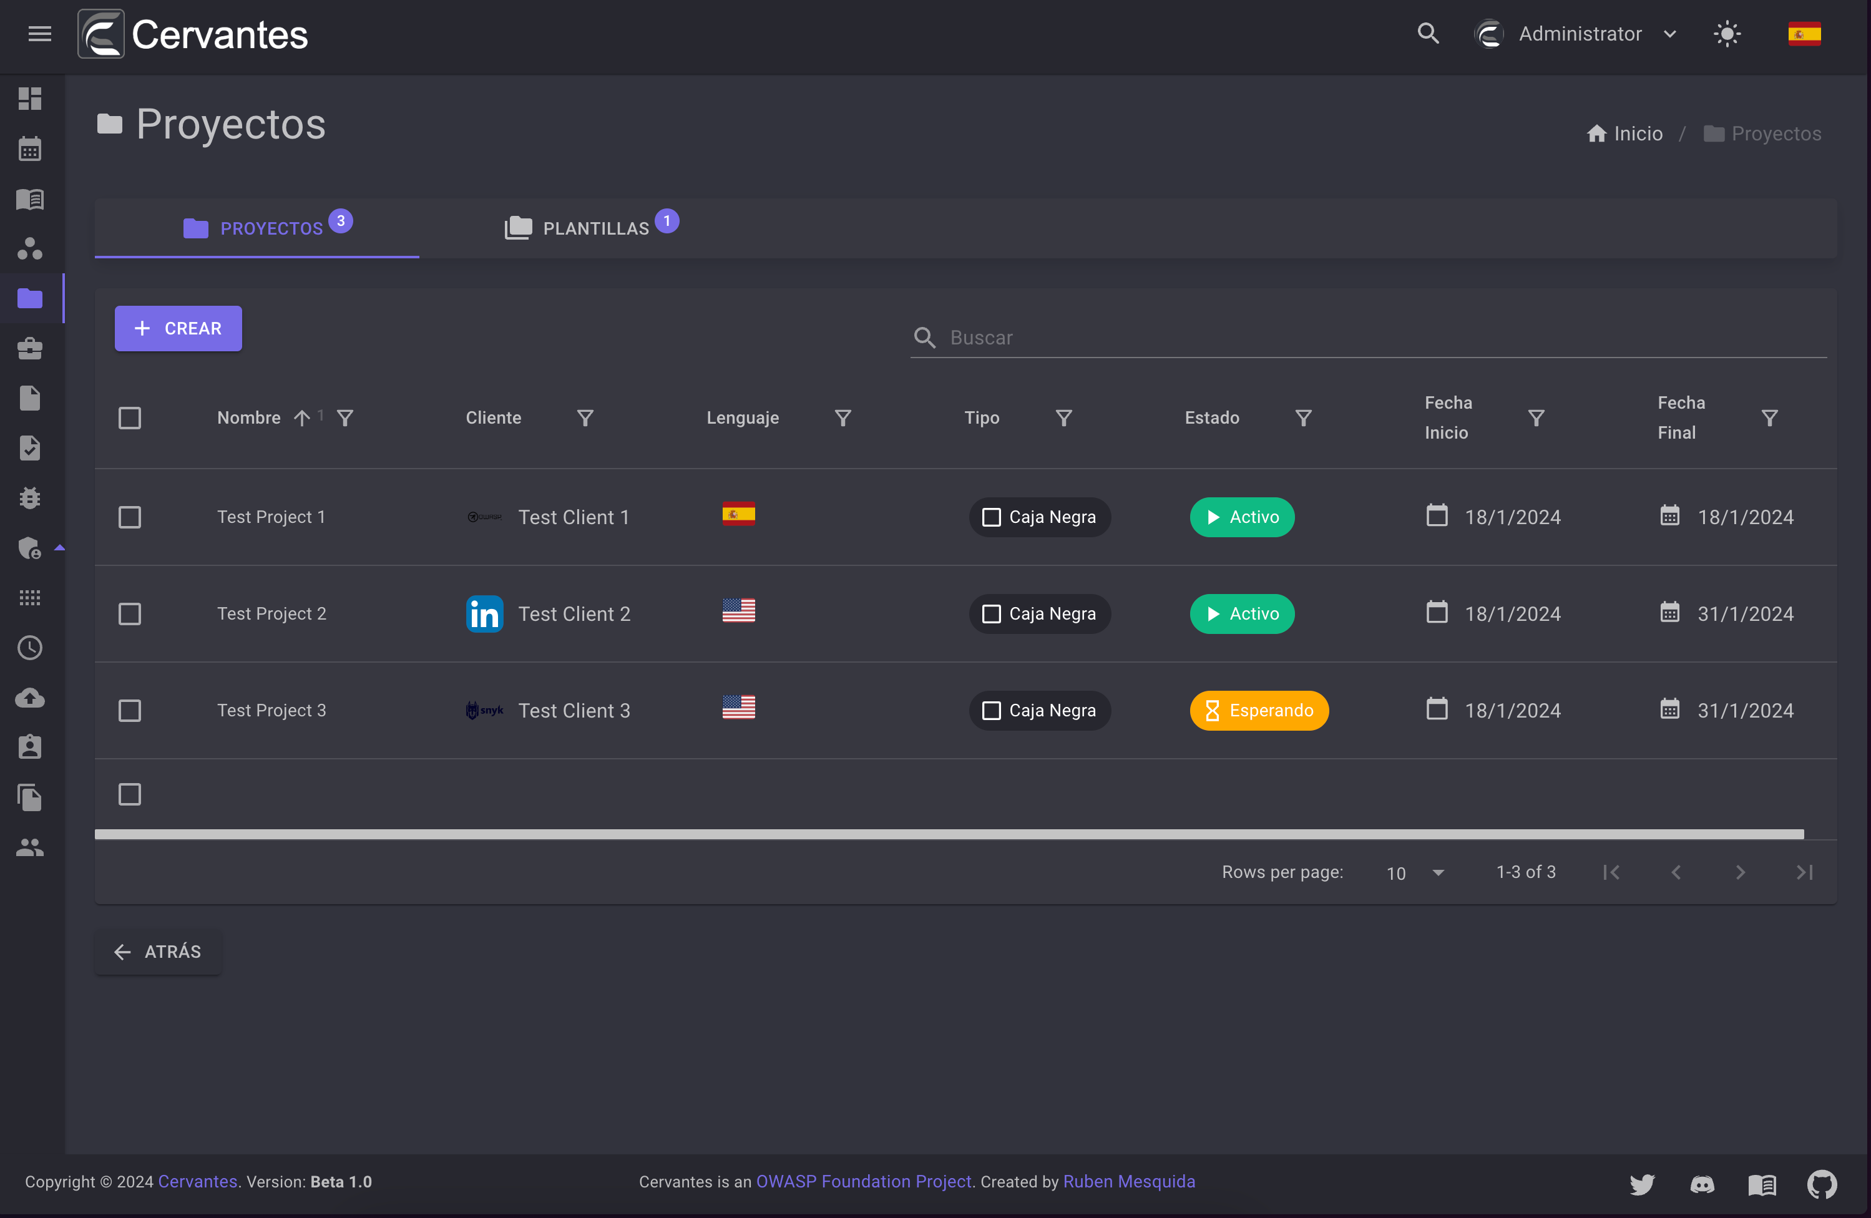The image size is (1871, 1218).
Task: Check the Test Project 2 row checkbox
Action: tap(130, 614)
